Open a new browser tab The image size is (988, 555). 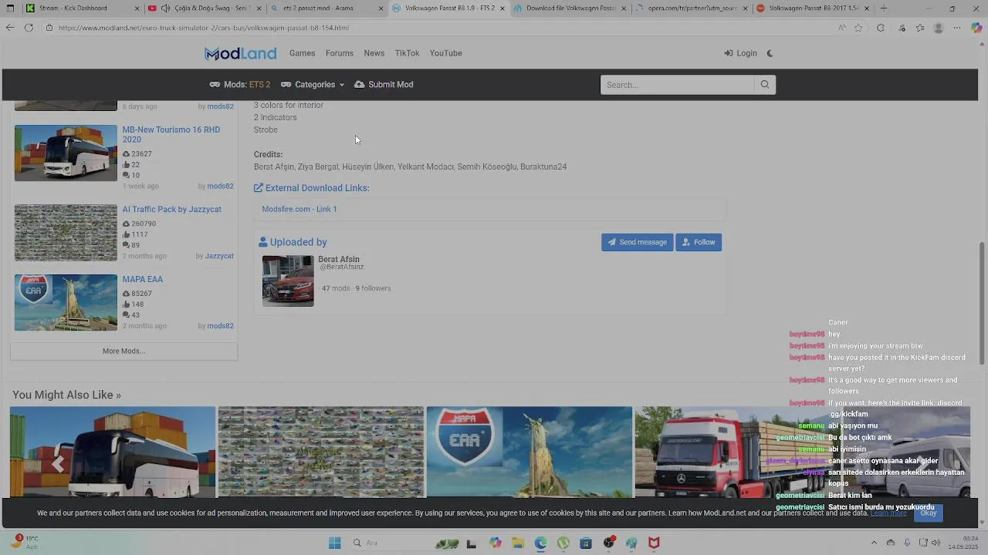pyautogui.click(x=883, y=8)
